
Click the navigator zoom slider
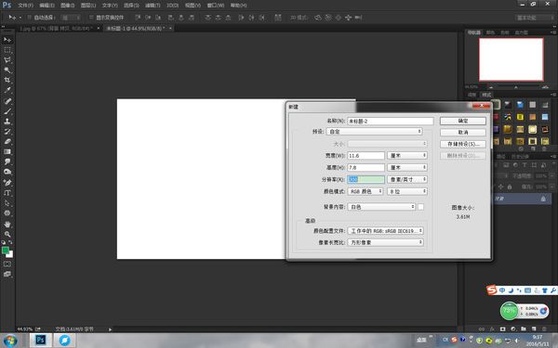coord(516,87)
